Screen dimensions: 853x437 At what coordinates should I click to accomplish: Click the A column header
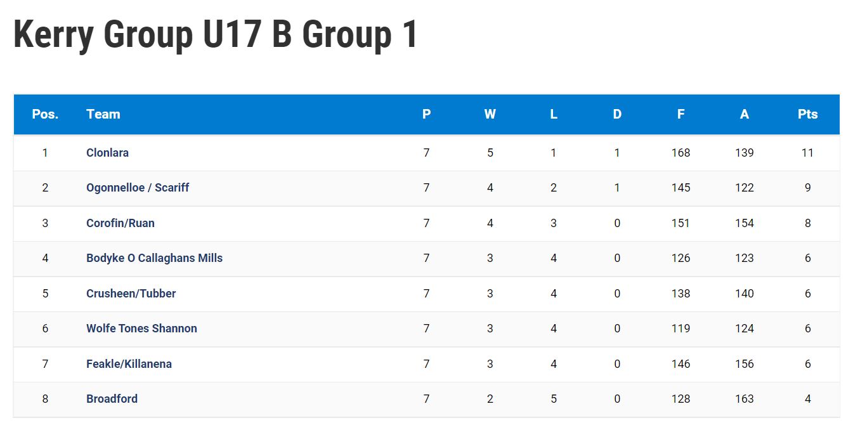[745, 114]
